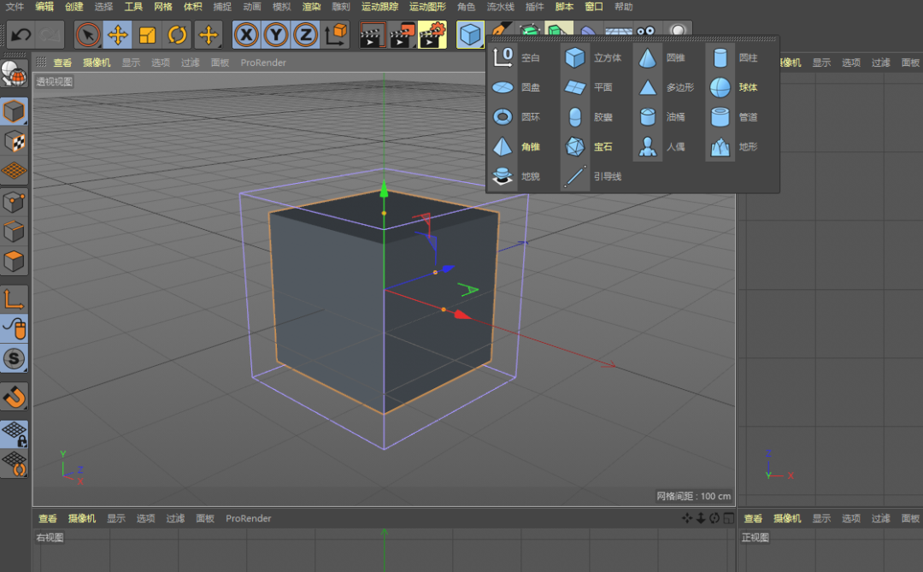This screenshot has width=923, height=572.
Task: Add a 空白 null object
Action: (515, 58)
